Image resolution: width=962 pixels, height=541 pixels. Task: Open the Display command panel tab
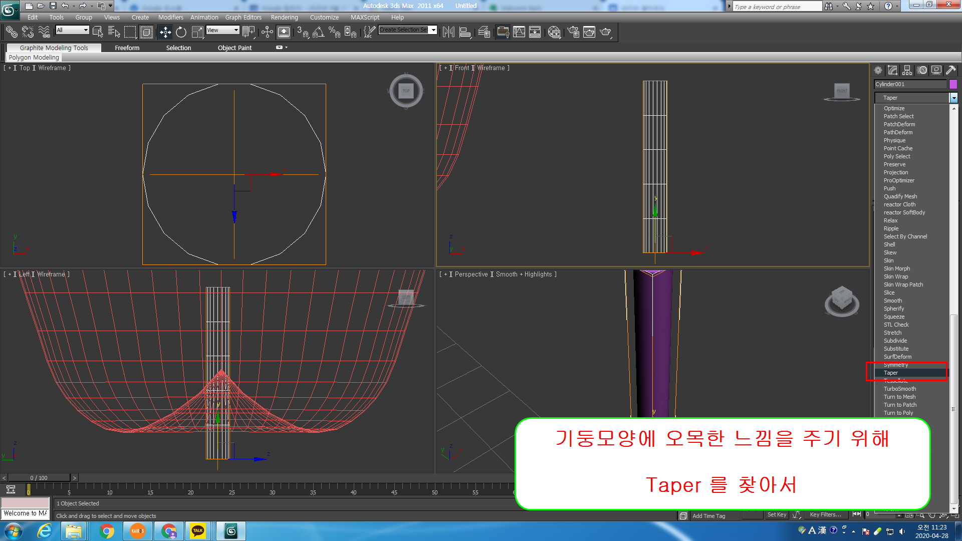(936, 70)
